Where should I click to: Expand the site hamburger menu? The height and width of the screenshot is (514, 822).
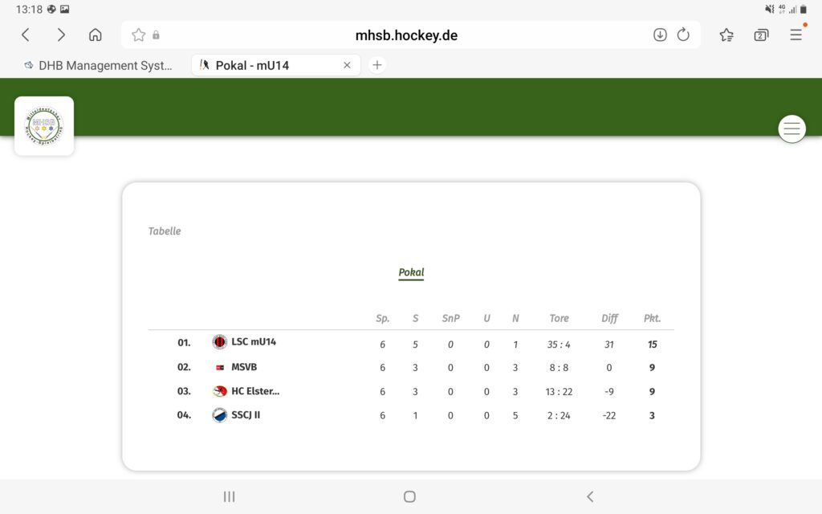pyautogui.click(x=792, y=128)
